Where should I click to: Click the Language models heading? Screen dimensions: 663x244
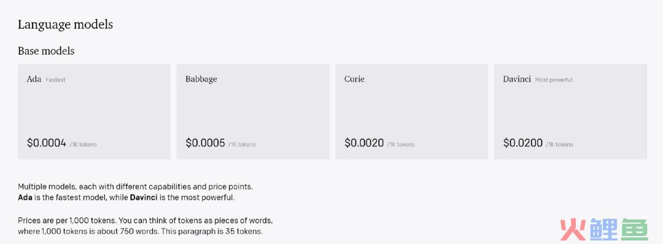coord(65,25)
